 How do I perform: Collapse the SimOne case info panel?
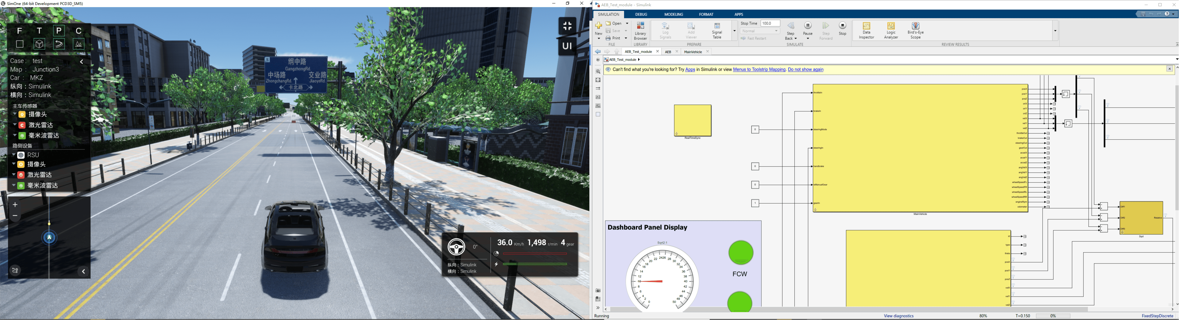(82, 61)
